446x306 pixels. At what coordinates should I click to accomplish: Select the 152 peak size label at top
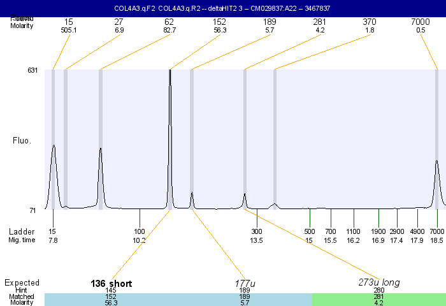220,22
